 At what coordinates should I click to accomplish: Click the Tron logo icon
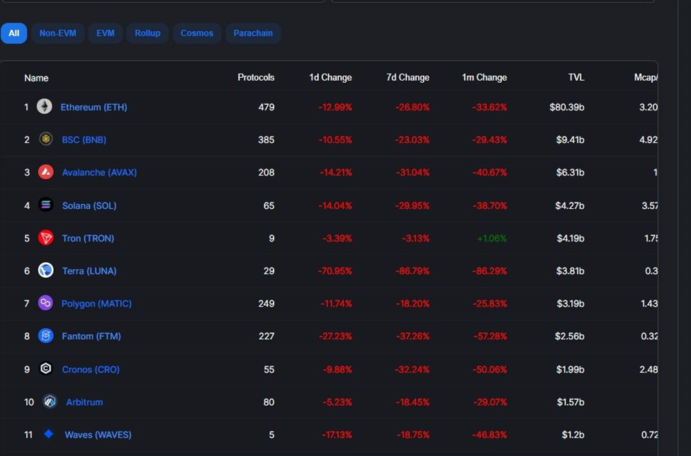point(46,238)
